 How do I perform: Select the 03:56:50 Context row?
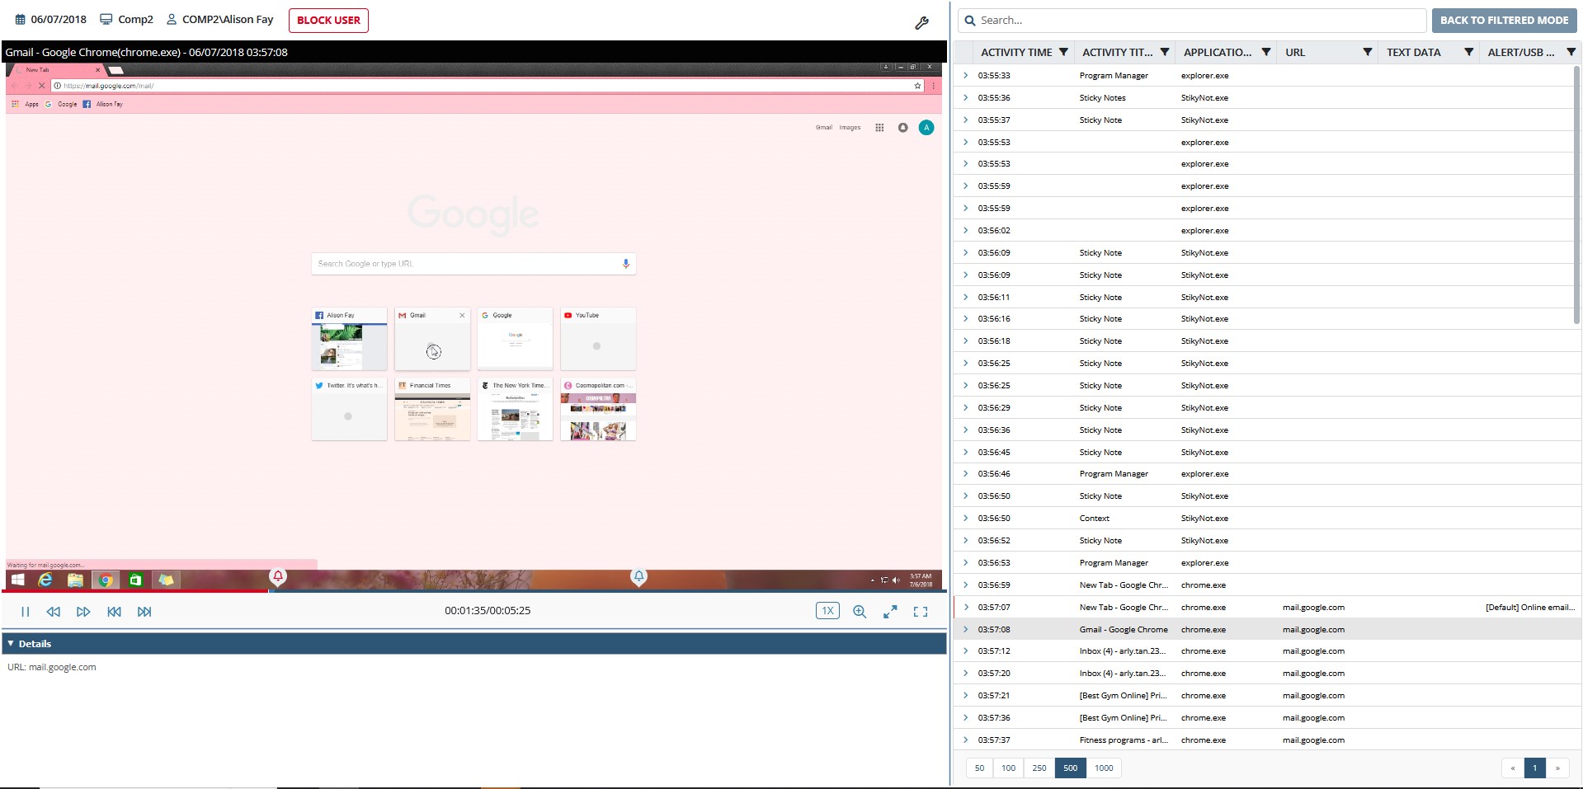(x=1267, y=518)
